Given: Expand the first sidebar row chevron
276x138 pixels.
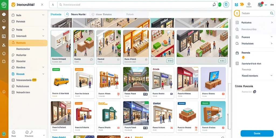Looking at the screenshot, I should click(43, 15).
